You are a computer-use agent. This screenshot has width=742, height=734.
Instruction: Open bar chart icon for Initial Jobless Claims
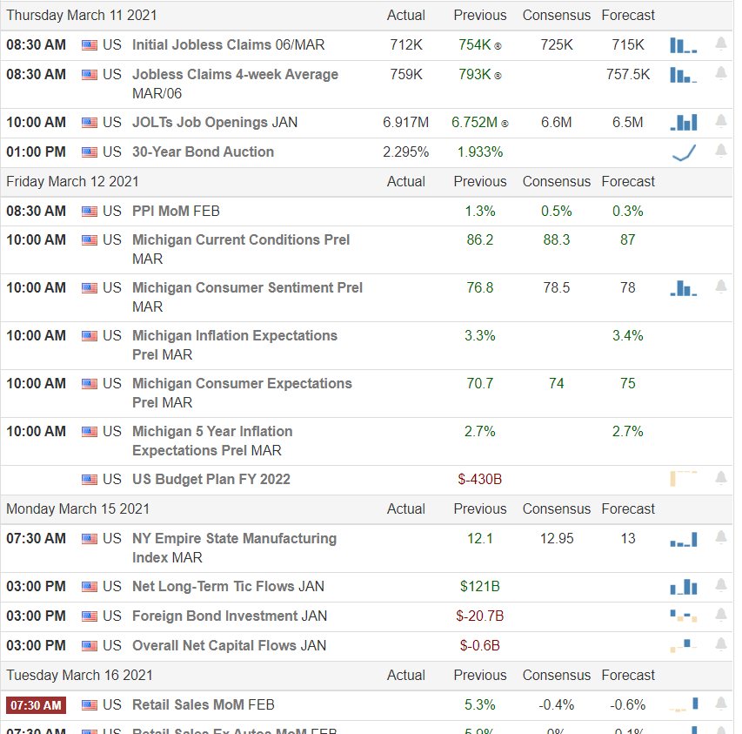tap(684, 45)
